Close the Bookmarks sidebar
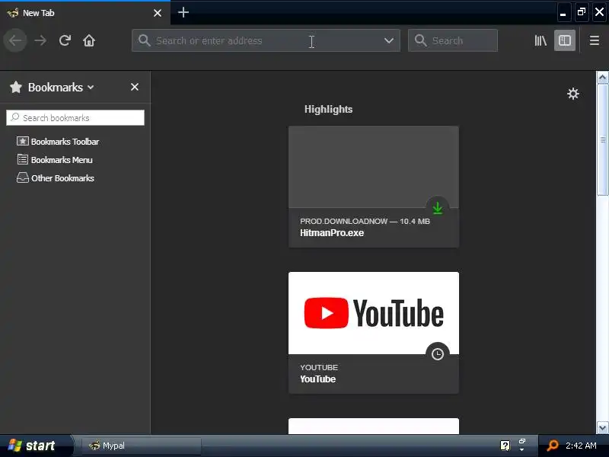 (x=135, y=87)
